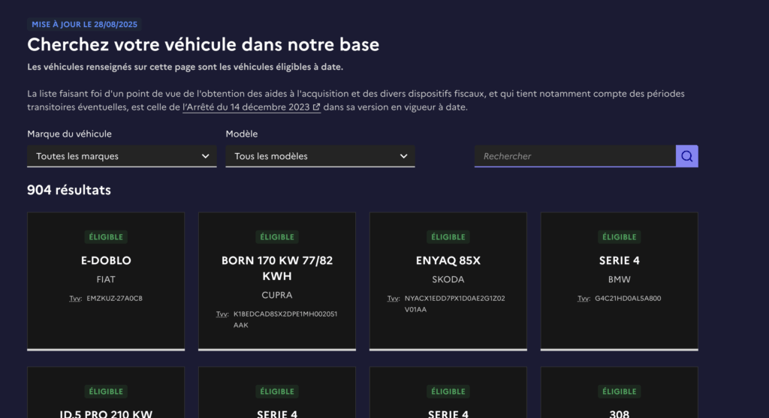769x418 pixels.
Task: Click the ÉLIGIBLE badge on the E-DOBLO card
Action: [106, 236]
